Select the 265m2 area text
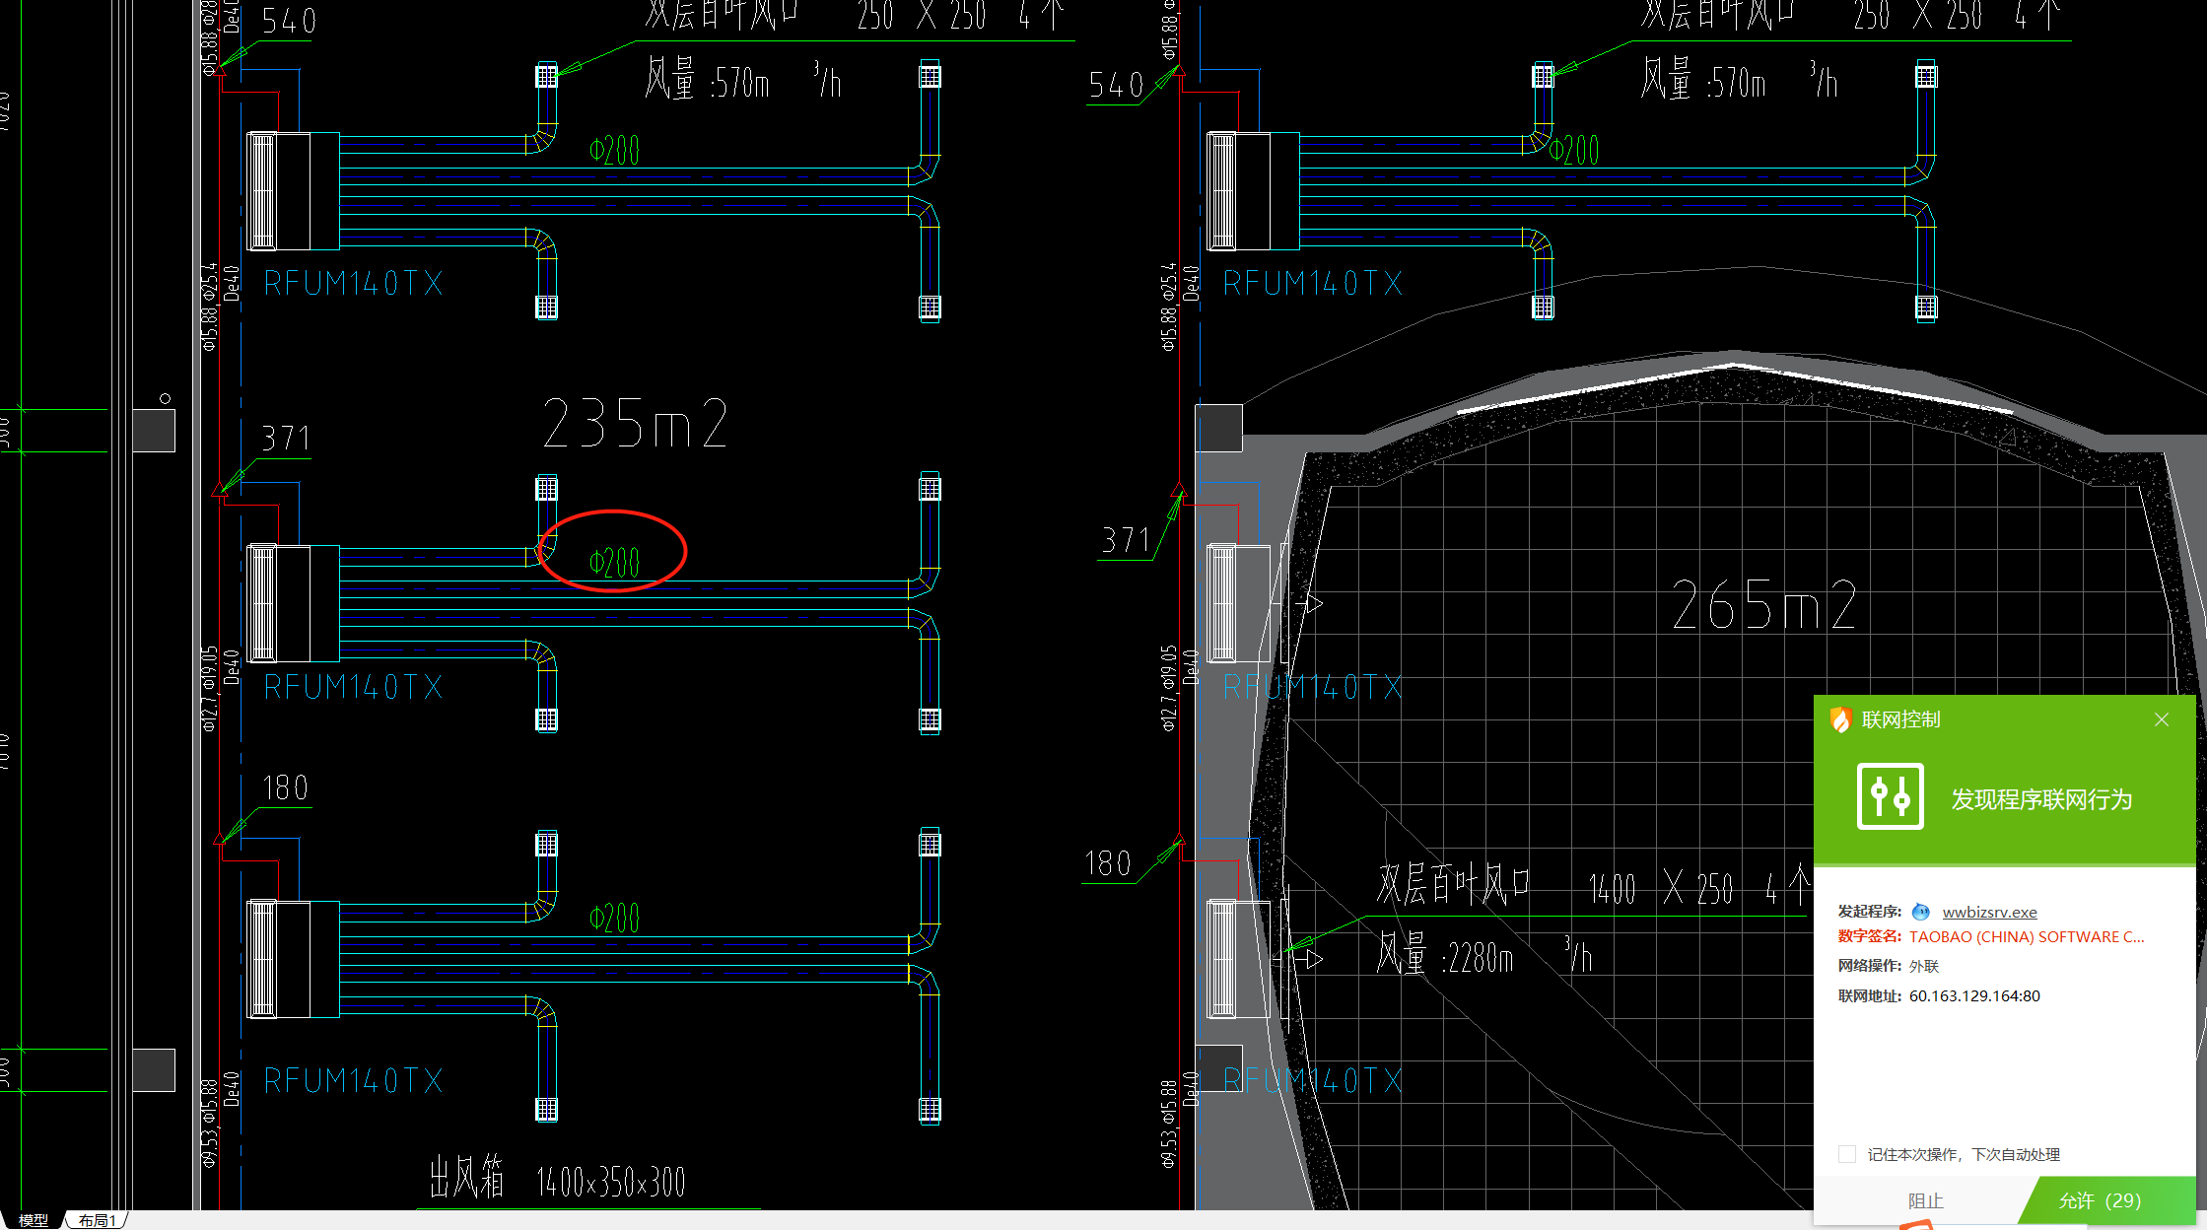The height and width of the screenshot is (1230, 2207). coord(1763,604)
